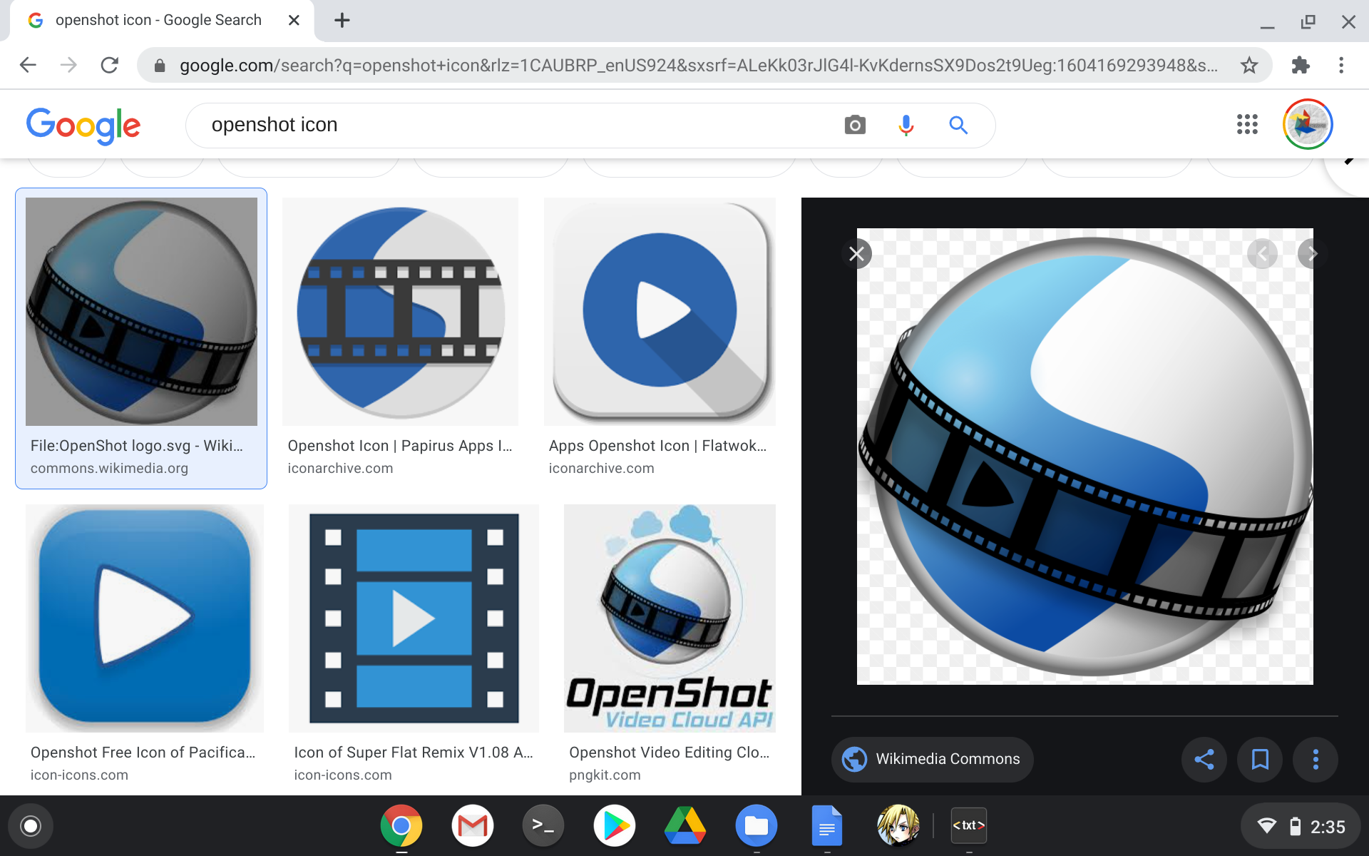Select the Pacifica Openshot free icon thumbnail
The width and height of the screenshot is (1369, 856).
click(145, 618)
